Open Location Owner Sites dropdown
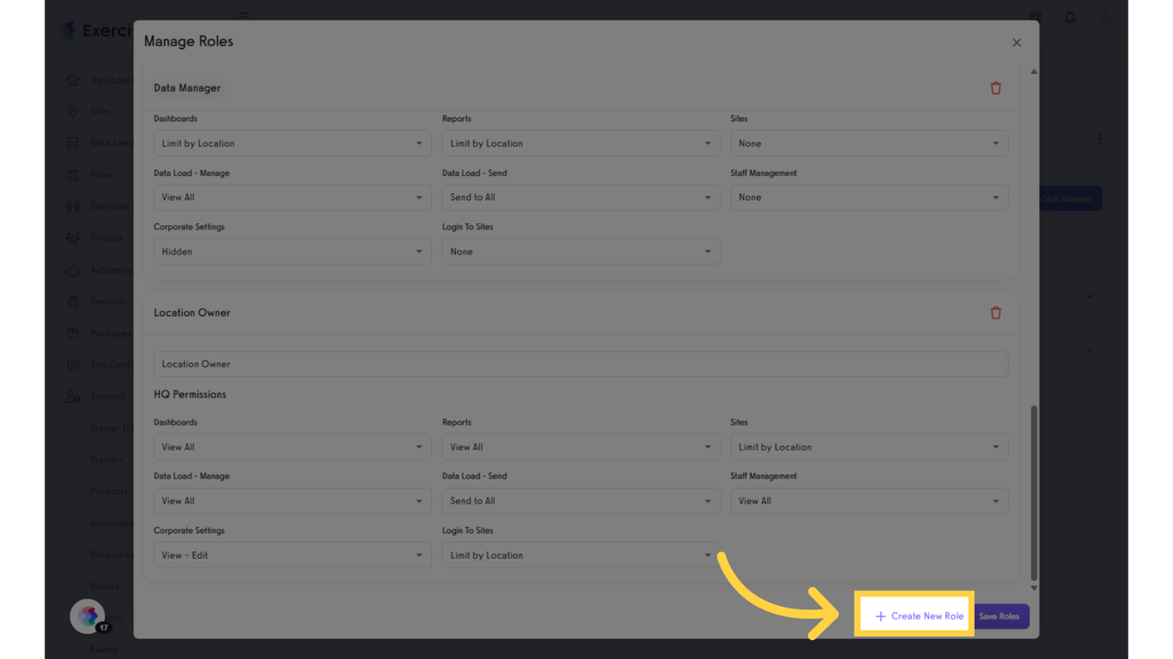Image resolution: width=1173 pixels, height=659 pixels. click(869, 447)
